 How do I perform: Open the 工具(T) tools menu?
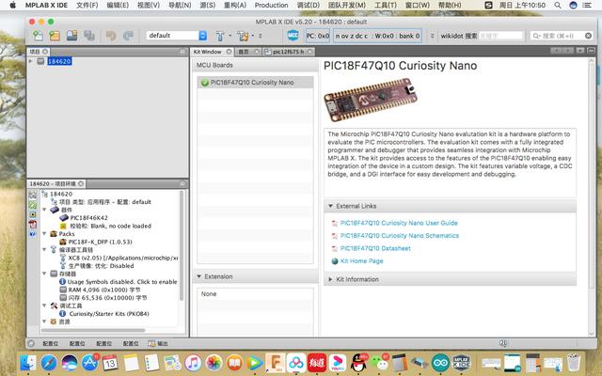click(386, 5)
